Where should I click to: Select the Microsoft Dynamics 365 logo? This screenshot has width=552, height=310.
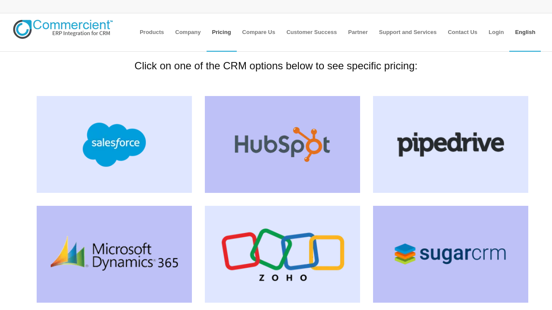[x=114, y=254]
